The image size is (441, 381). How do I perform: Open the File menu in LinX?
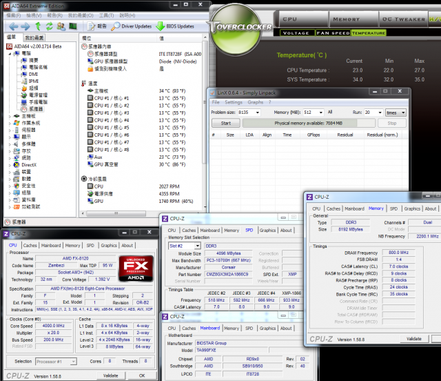tap(216, 102)
